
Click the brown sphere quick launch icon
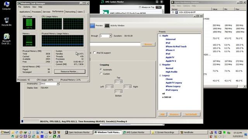pyautogui.click(x=50, y=132)
